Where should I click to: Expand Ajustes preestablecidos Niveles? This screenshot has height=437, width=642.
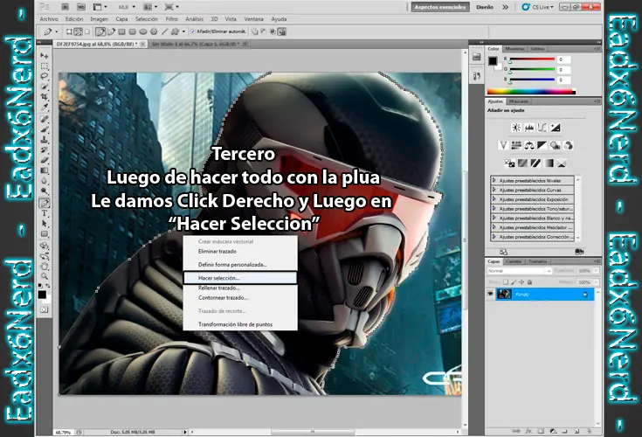[494, 180]
